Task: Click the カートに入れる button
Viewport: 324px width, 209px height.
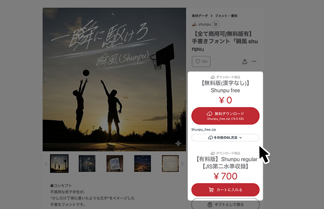Action: click(x=225, y=190)
